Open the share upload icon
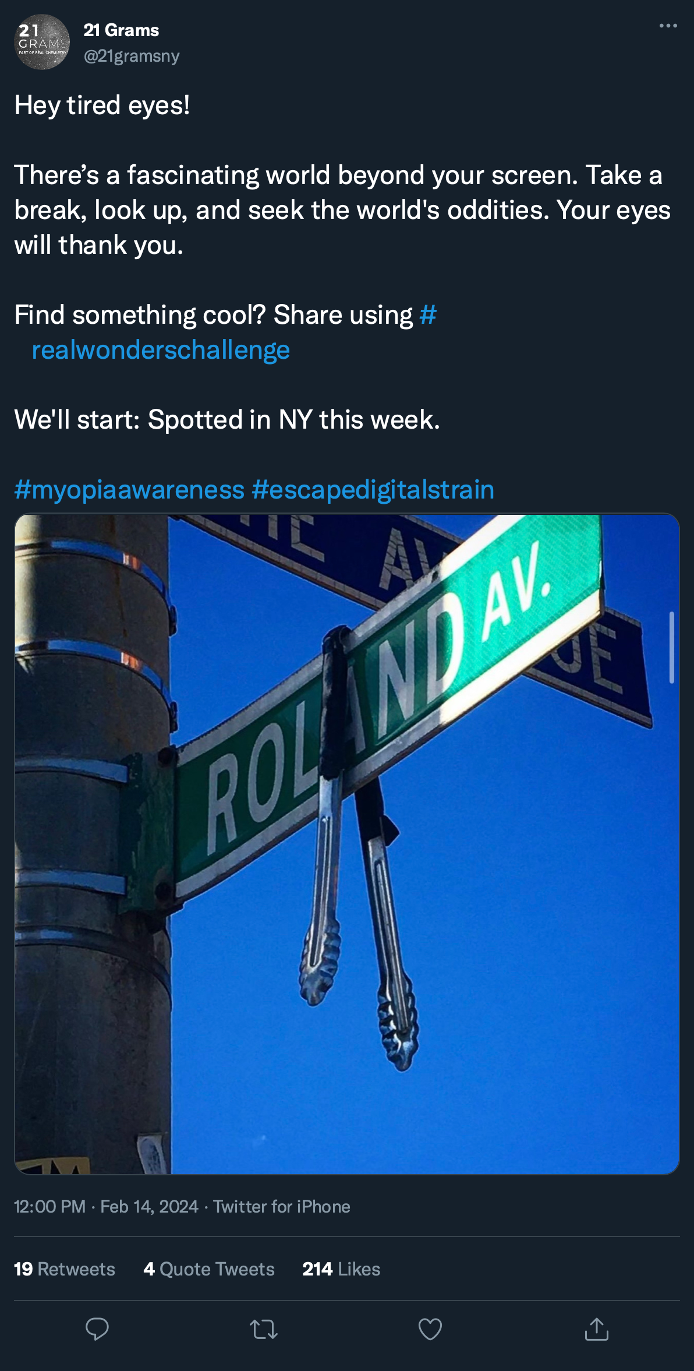Image resolution: width=694 pixels, height=1371 pixels. [x=597, y=1329]
